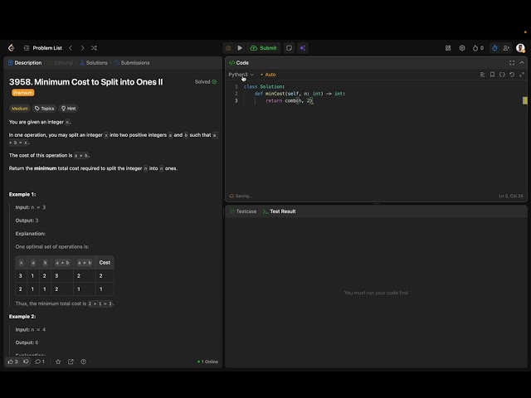Toggle the thumbs down dislike button
This screenshot has width=531, height=398.
(x=26, y=362)
